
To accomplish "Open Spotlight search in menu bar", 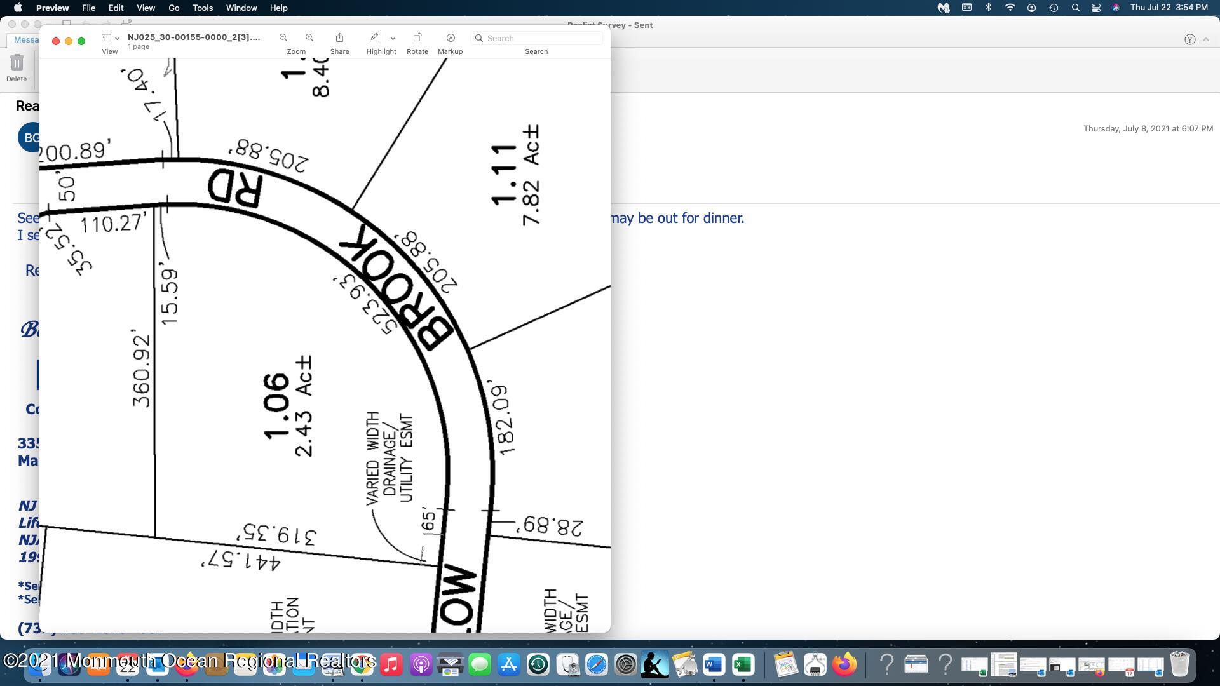I will point(1075,8).
